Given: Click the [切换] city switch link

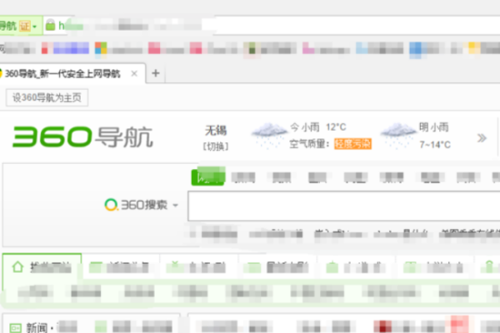Looking at the screenshot, I should pos(216,147).
